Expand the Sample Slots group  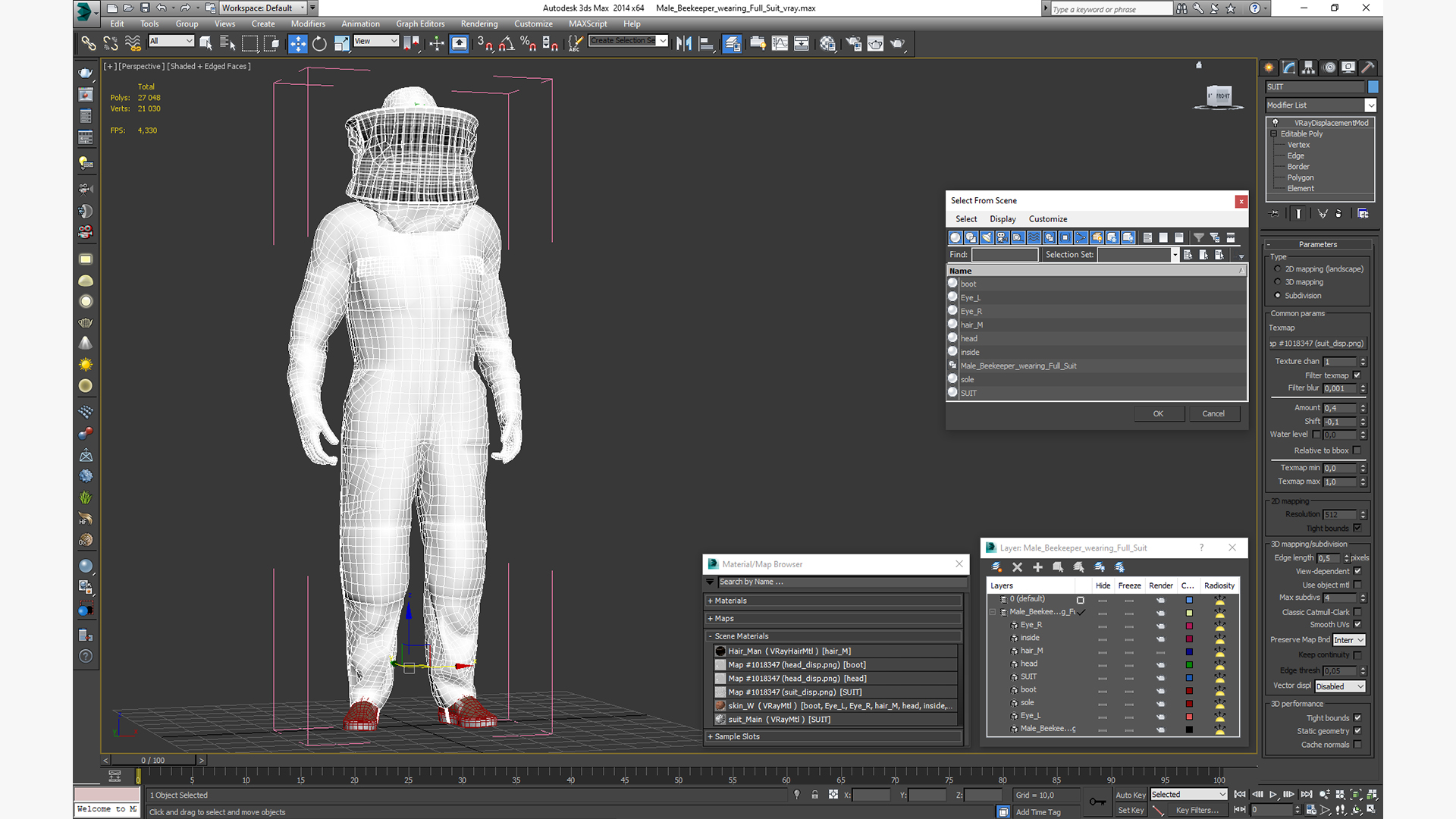click(x=834, y=736)
